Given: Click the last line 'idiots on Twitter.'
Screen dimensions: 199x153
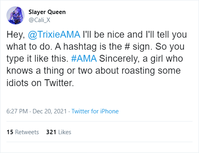Looking at the screenshot, I should (x=40, y=83).
